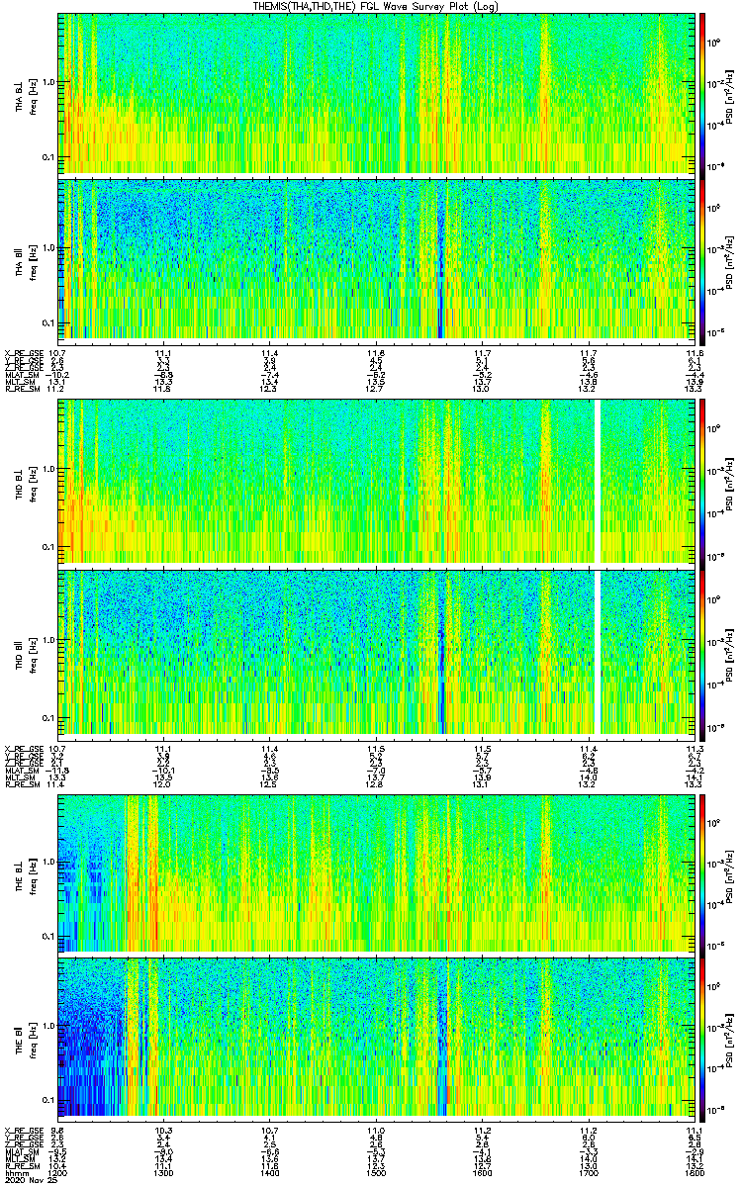Viewport: 742px width, 1187px height.
Task: Click the "1.0" tick on THA B⊥ axis
Action: pos(48,81)
